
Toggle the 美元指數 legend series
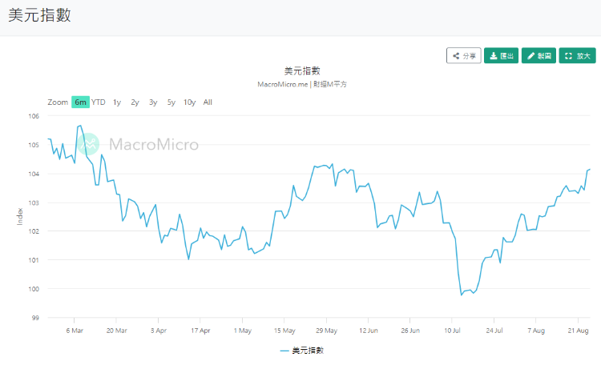pyautogui.click(x=302, y=351)
